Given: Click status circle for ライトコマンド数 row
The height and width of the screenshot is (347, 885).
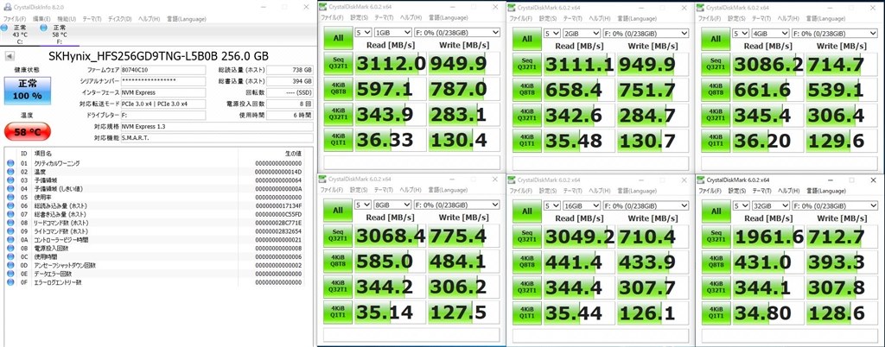Looking at the screenshot, I should 10,231.
